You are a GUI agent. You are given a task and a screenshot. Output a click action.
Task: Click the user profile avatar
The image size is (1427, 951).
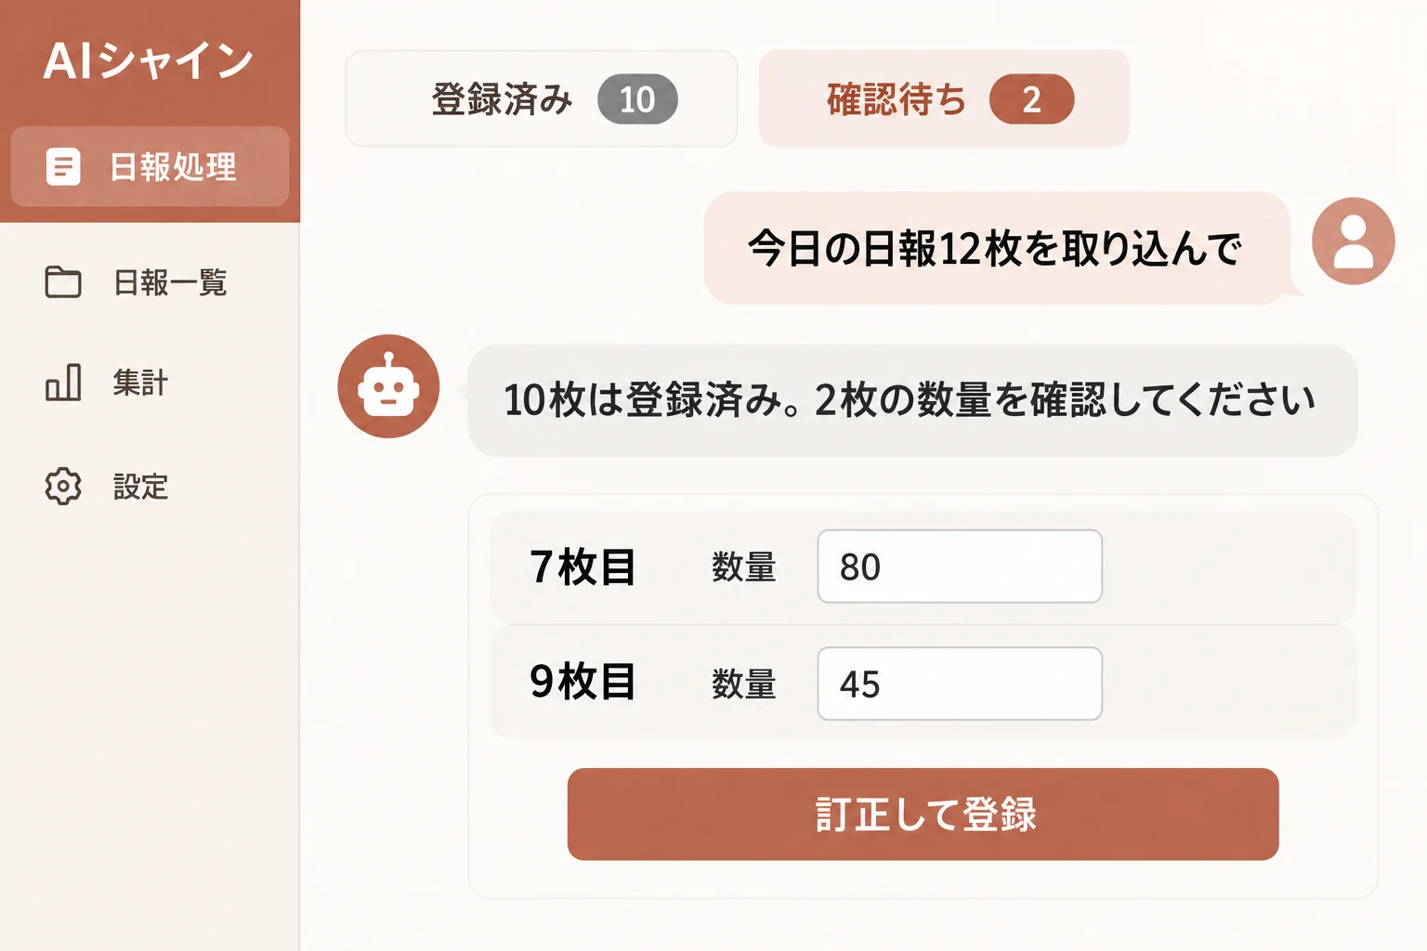(x=1353, y=241)
